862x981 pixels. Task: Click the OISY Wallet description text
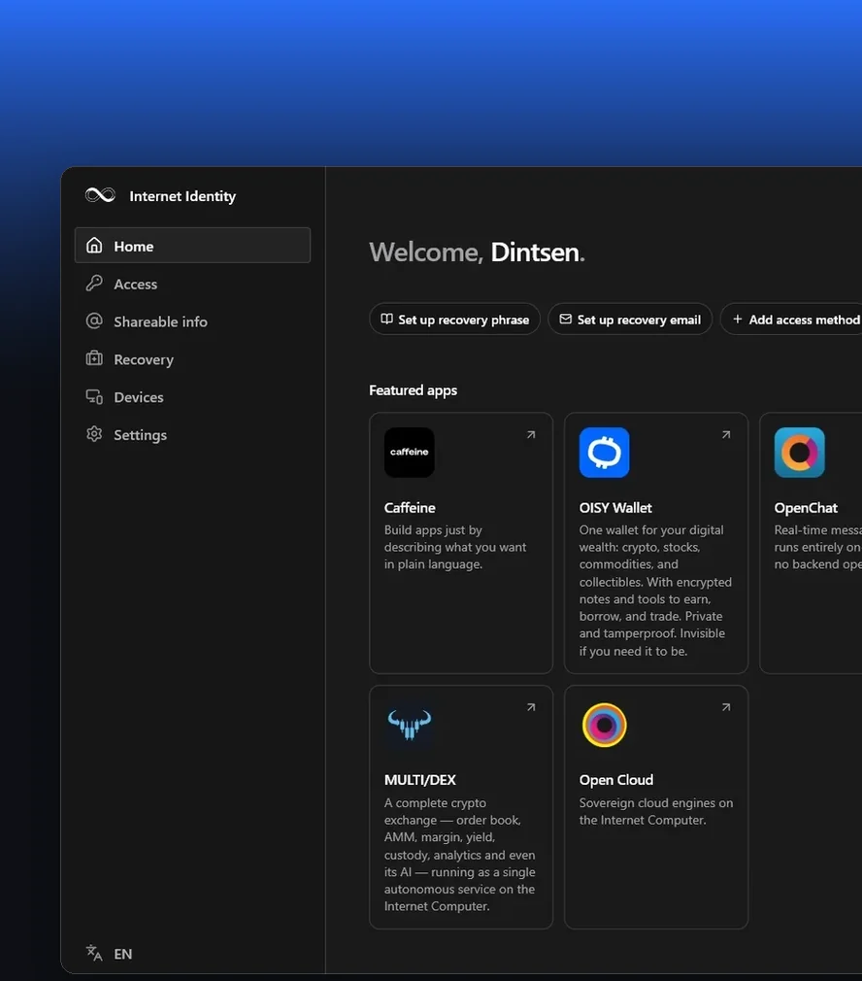point(655,590)
